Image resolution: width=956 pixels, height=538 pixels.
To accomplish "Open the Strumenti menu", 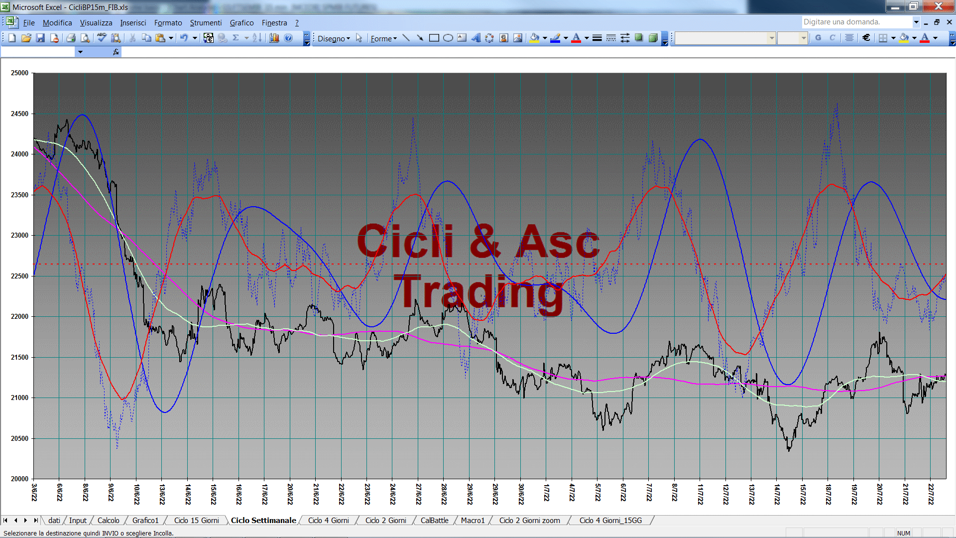I will click(x=206, y=23).
